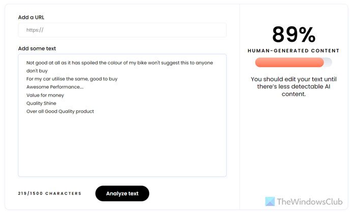Place cursor in the "For my car utilise" line
356x217 pixels.
click(72, 79)
